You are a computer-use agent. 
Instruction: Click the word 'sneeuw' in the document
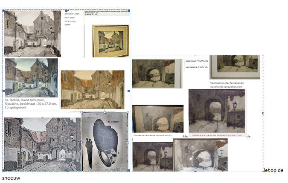[x=11, y=178]
